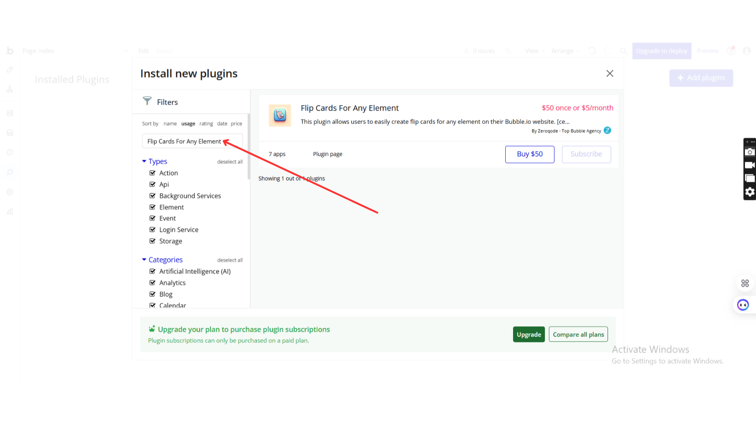
Task: Open the Logs tab chart icon
Action: 10,212
